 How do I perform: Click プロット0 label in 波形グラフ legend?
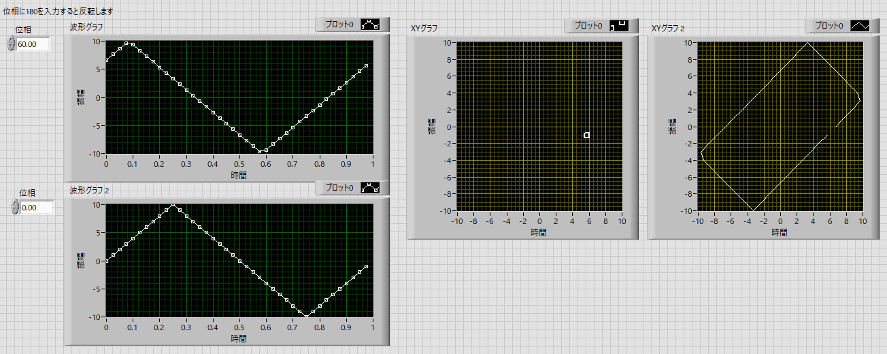pos(339,25)
